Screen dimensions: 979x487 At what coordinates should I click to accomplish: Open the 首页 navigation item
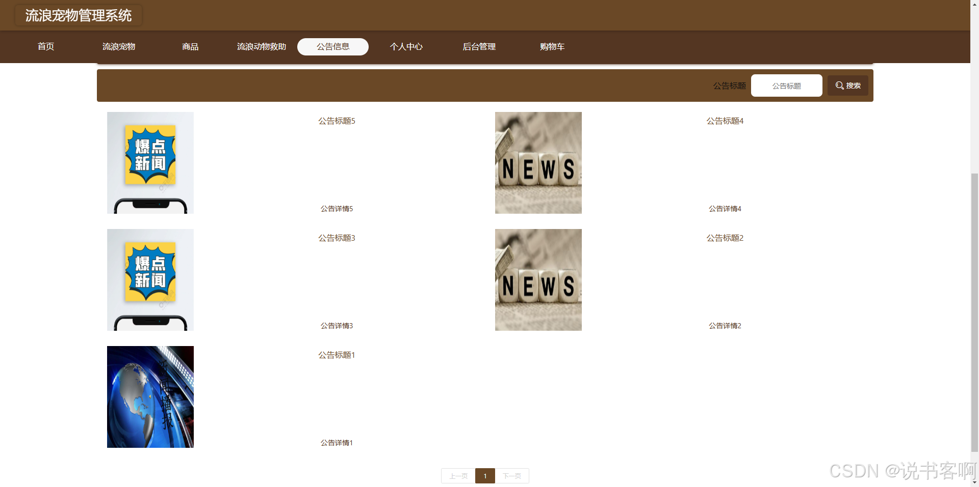tap(46, 47)
